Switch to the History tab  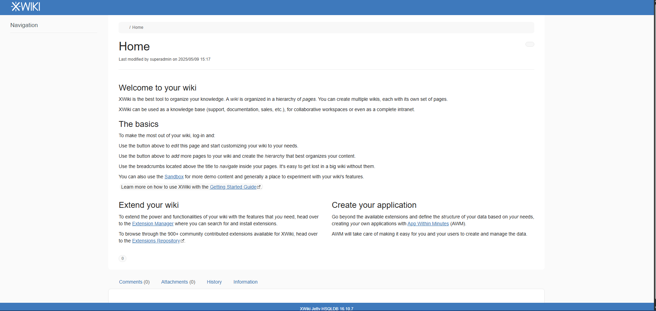coord(214,282)
